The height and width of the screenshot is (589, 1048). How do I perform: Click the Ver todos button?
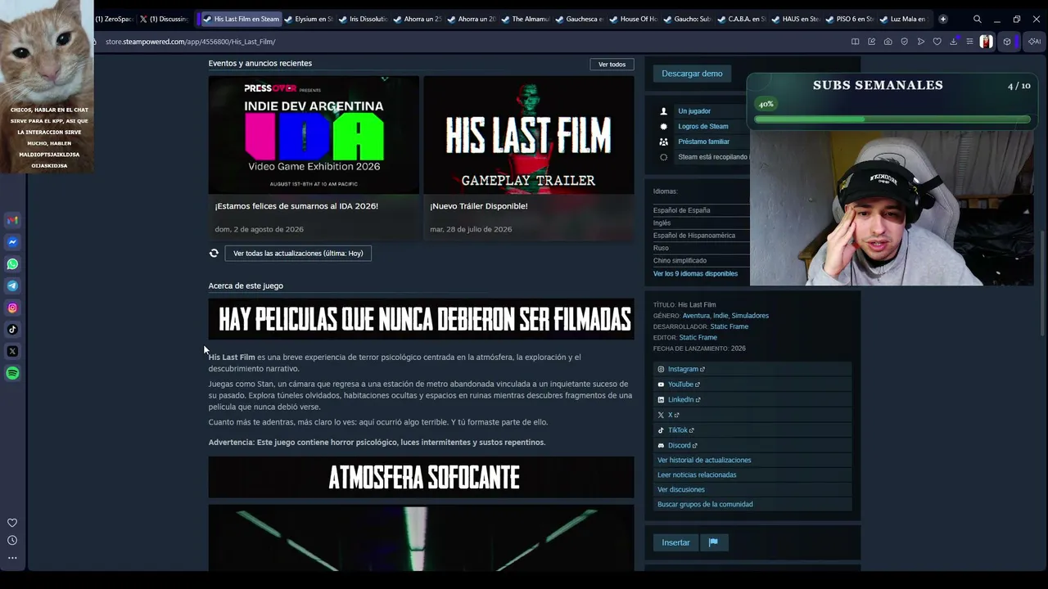tap(612, 65)
